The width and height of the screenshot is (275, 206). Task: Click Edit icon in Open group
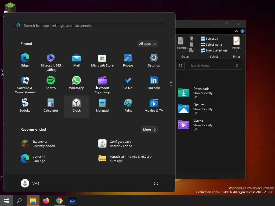coord(191,45)
